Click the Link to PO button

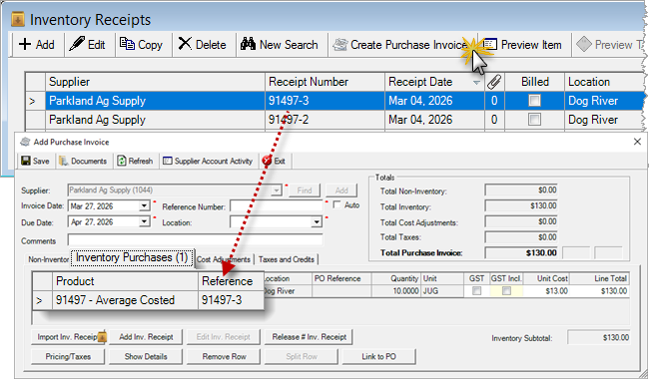[x=378, y=356]
